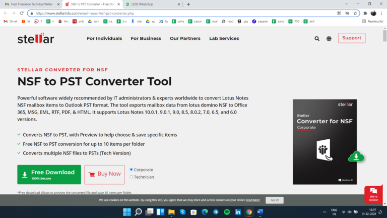
Task: Open Spotify from taskbar
Action: coord(227,212)
